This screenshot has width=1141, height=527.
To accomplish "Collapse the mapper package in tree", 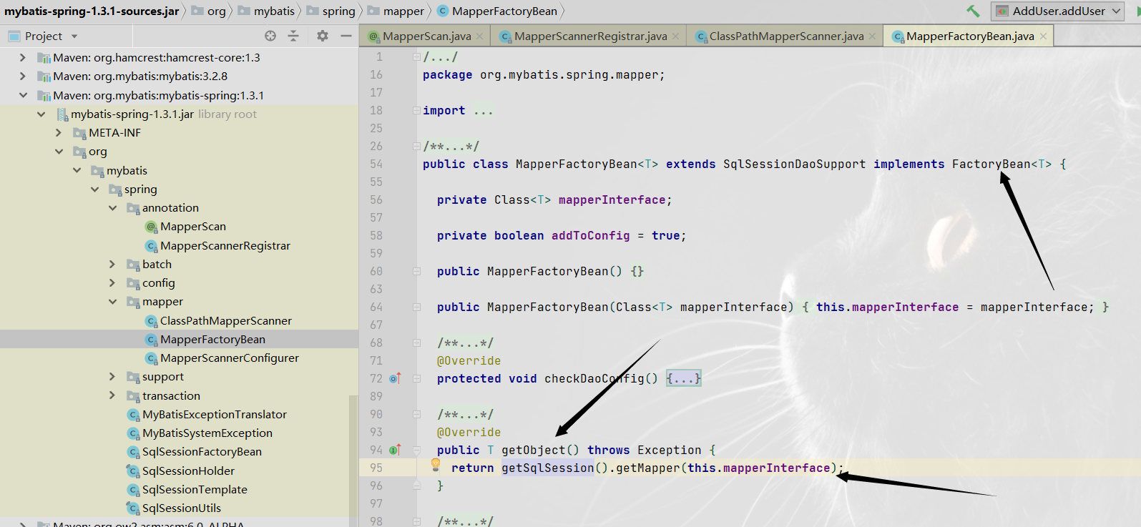I will click(x=112, y=302).
